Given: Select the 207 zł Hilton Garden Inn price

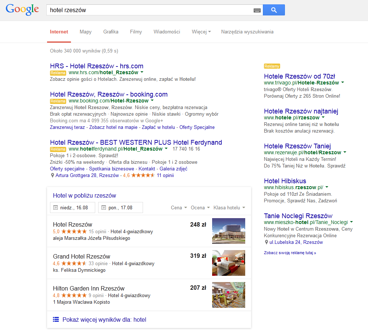Looking at the screenshot, I should [198, 288].
